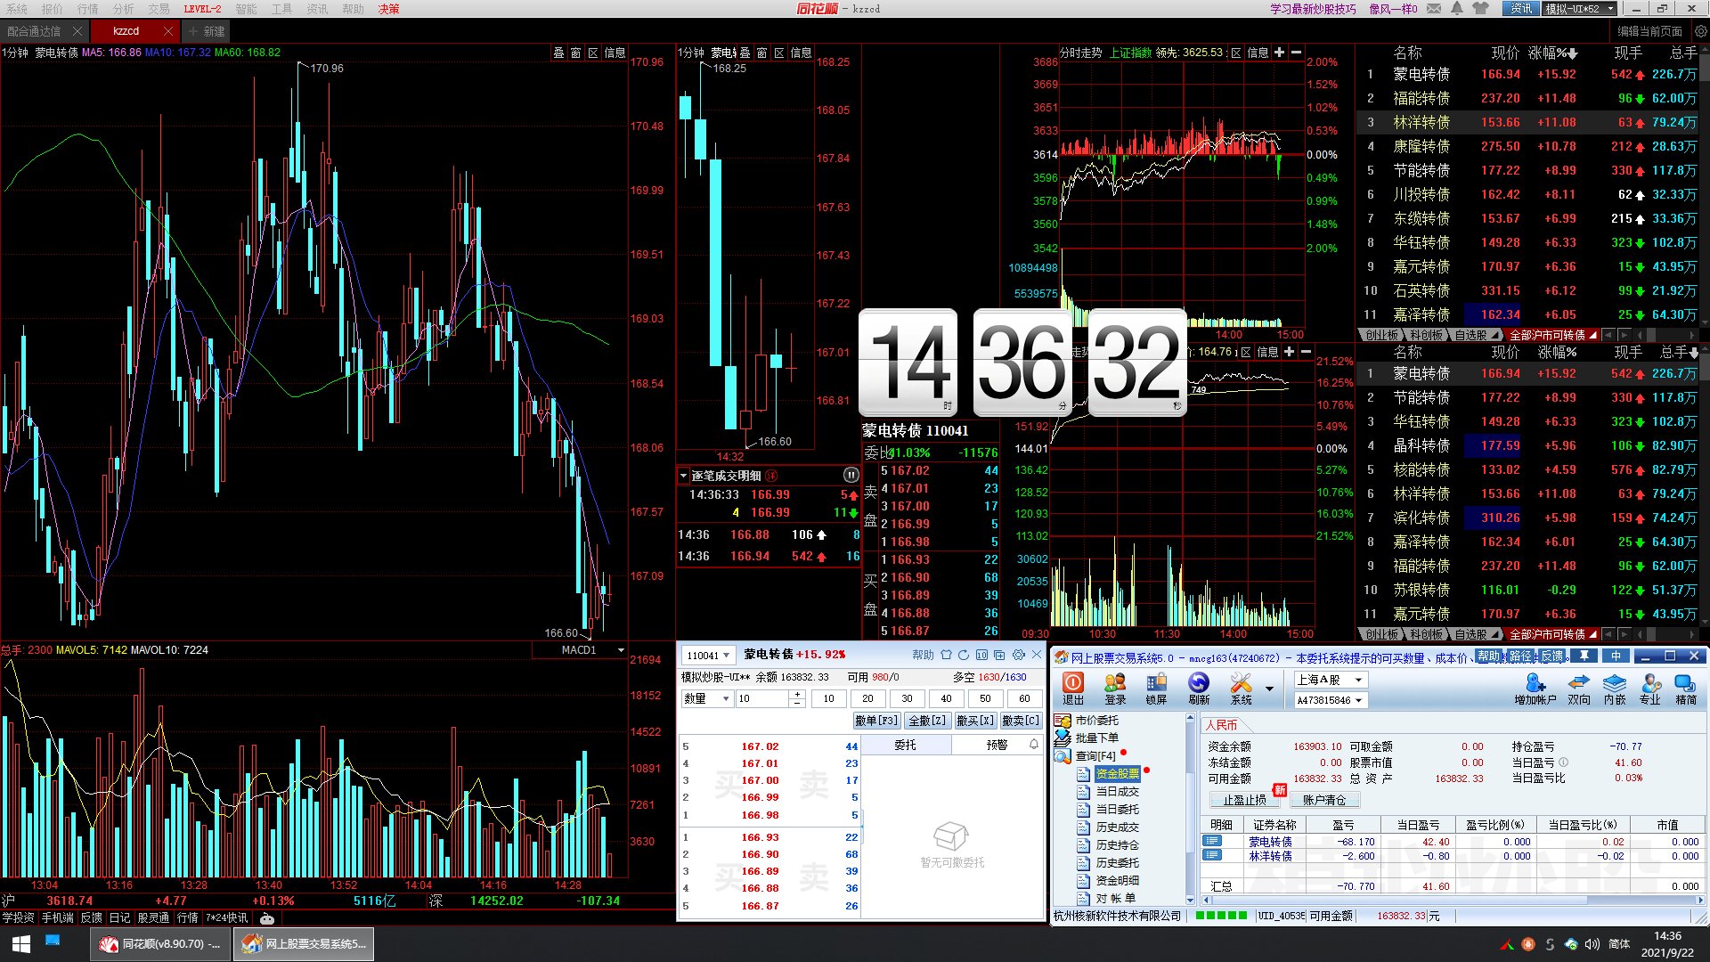
Task: Open the 数量 quantity type dropdown
Action: (x=726, y=699)
